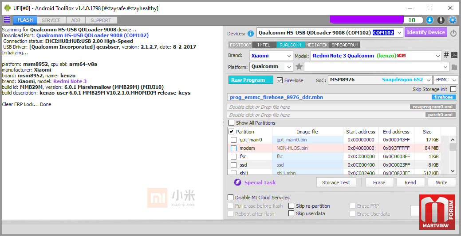Click the power icon beside Identify Device
This screenshot has height=236, width=461.
coord(453,33)
